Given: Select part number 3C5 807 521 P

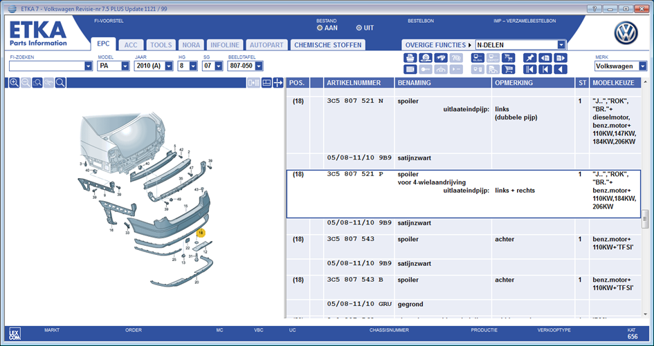Looking at the screenshot, I should pyautogui.click(x=355, y=175).
